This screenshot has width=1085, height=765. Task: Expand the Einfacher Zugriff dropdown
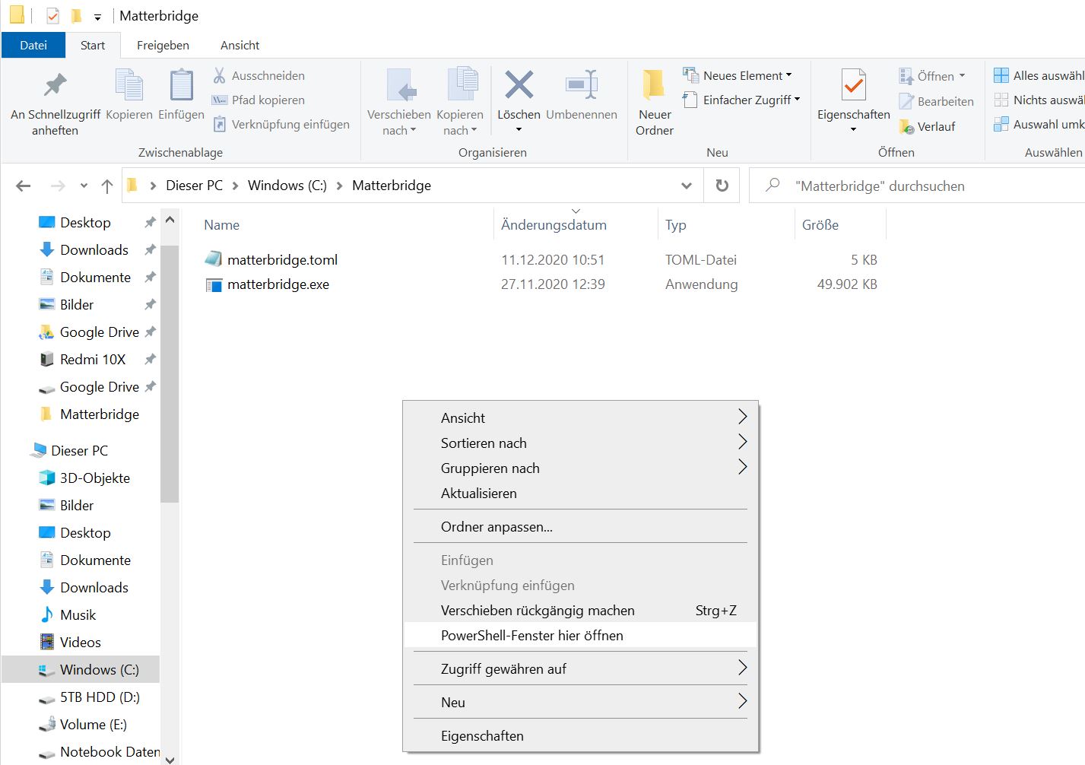pyautogui.click(x=797, y=100)
